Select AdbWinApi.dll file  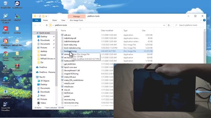pyautogui.click(x=70, y=38)
